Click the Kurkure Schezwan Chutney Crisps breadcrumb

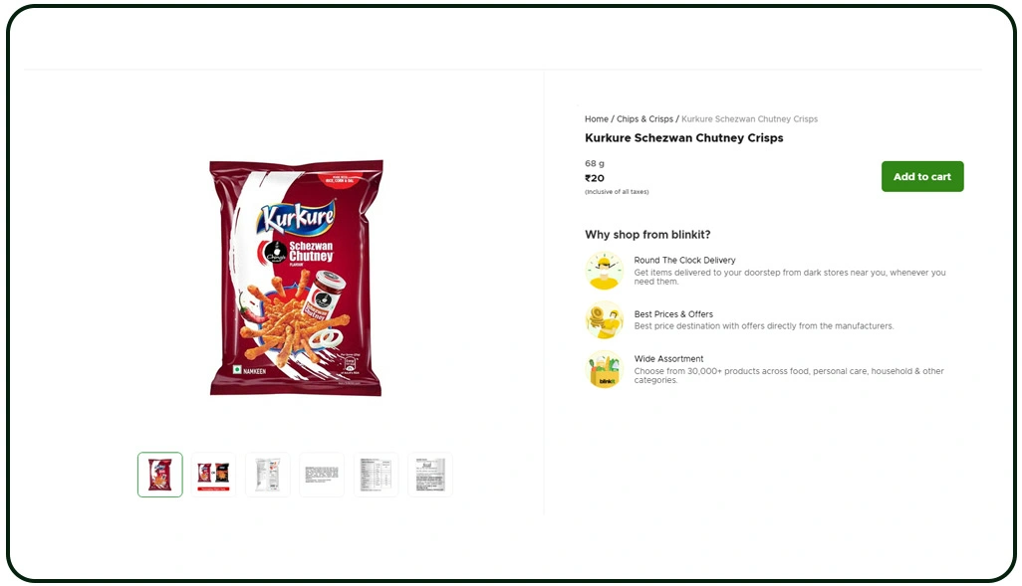(749, 119)
